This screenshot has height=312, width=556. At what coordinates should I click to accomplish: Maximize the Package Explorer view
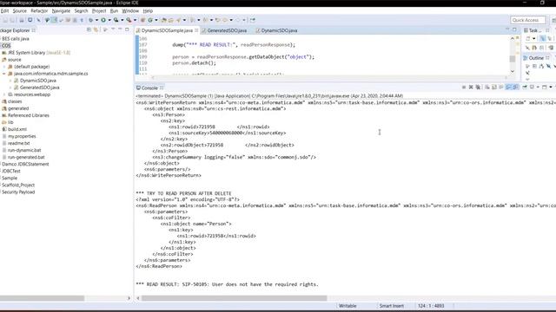tap(127, 29)
